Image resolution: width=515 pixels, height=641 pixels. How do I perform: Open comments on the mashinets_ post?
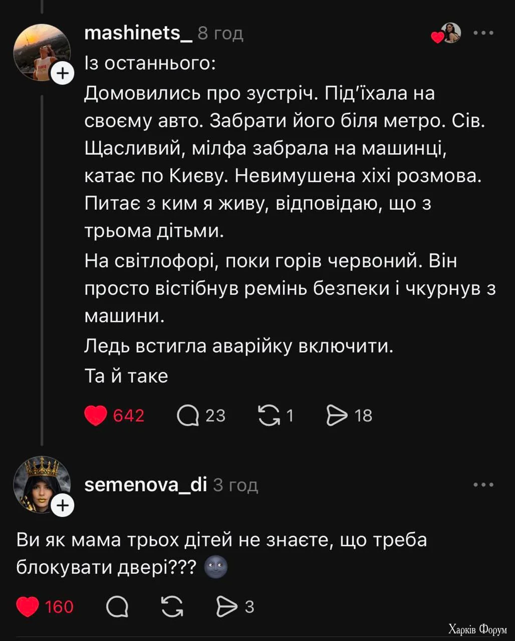pos(188,416)
